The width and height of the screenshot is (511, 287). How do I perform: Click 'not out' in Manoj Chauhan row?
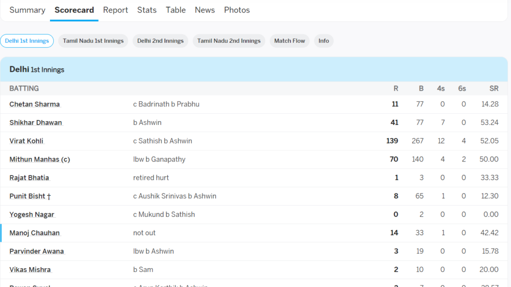(x=144, y=233)
